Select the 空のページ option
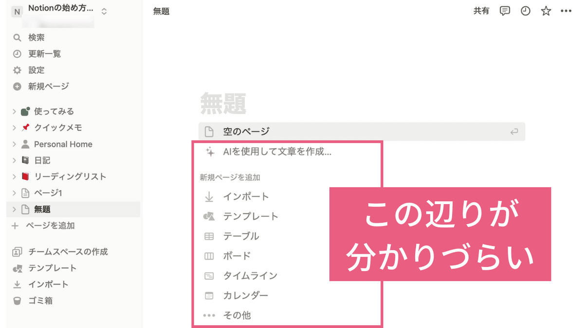 (362, 131)
